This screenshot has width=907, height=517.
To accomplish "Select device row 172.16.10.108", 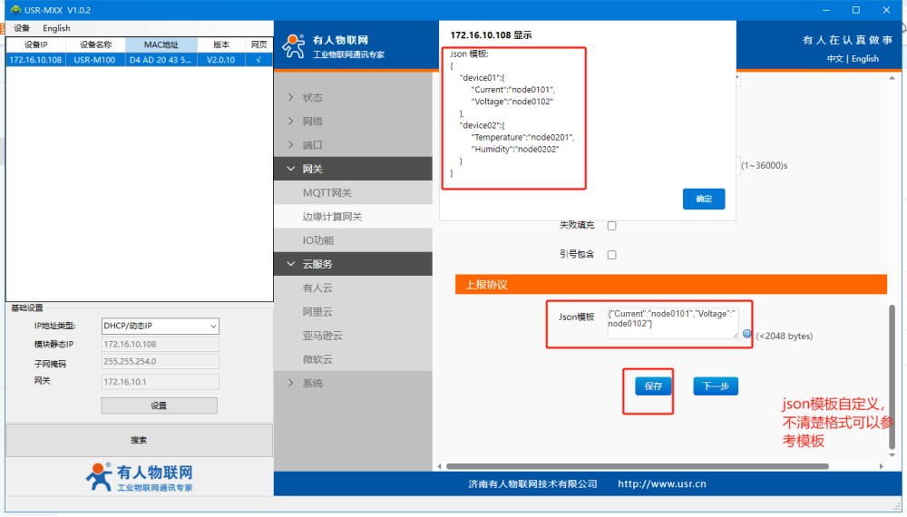I will (140, 60).
